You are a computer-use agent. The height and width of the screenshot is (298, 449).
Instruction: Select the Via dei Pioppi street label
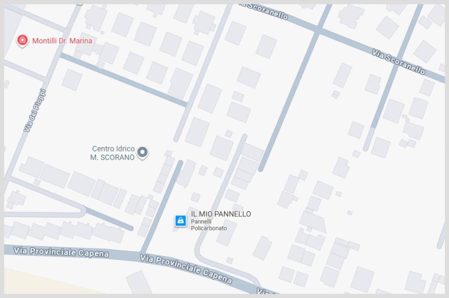pyautogui.click(x=35, y=110)
